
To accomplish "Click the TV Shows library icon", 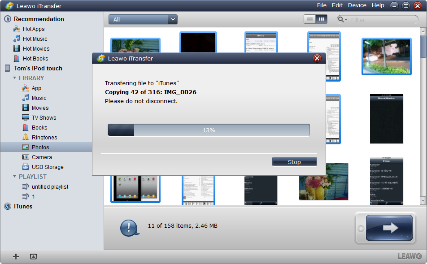I will 26,118.
